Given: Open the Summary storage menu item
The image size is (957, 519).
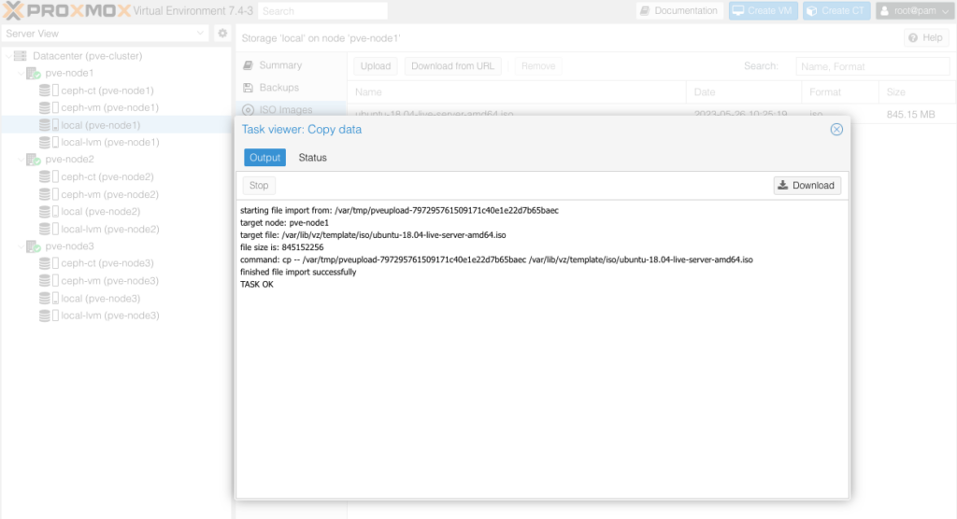Looking at the screenshot, I should tap(292, 65).
